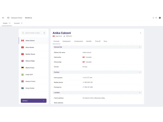
Task: Click the Female gender value
Action: tap(85, 67)
